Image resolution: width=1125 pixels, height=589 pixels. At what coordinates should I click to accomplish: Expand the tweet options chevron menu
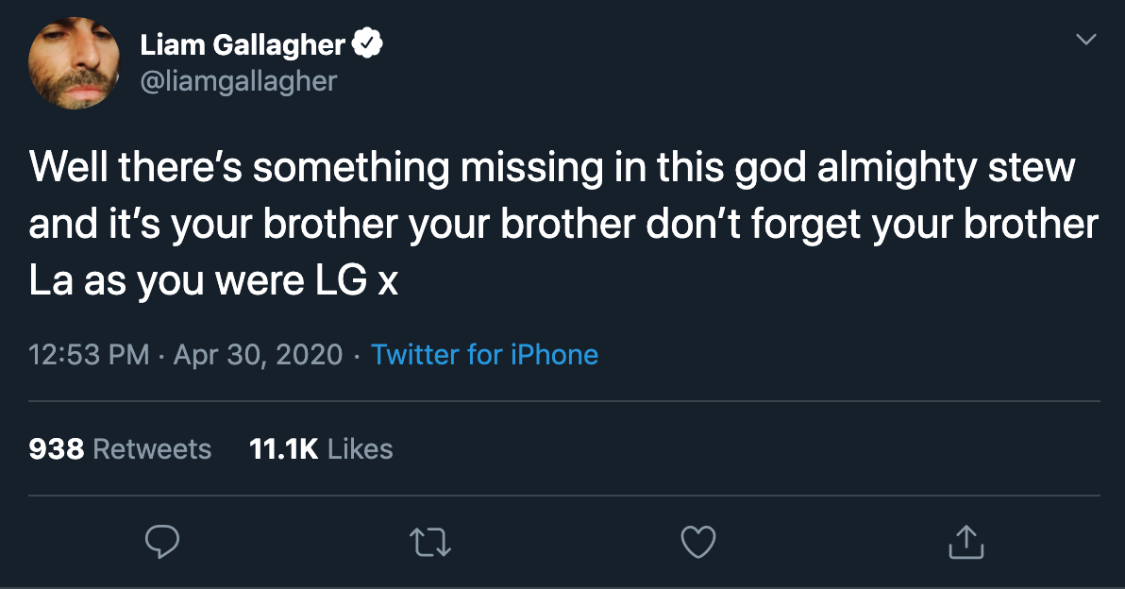1086,39
